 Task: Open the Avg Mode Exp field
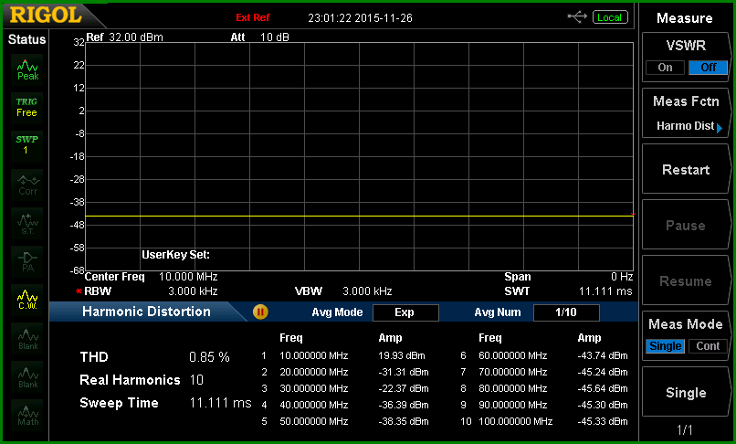[x=405, y=312]
